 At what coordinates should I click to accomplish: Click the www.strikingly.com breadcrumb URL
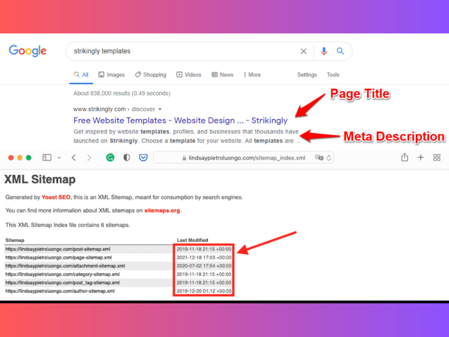99,109
